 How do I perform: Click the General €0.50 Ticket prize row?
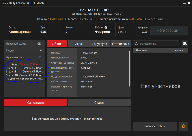24,75
